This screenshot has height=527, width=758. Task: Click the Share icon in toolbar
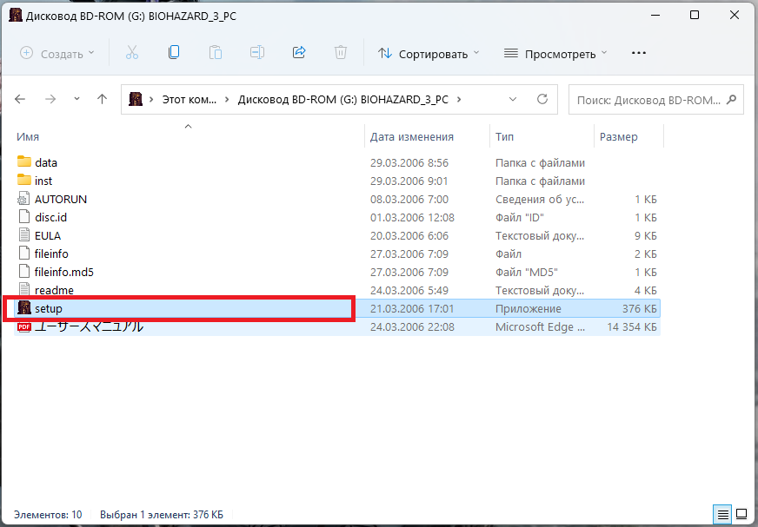pos(299,52)
